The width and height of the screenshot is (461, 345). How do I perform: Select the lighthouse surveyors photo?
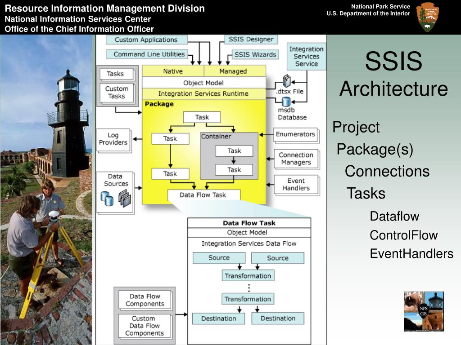tap(46, 190)
